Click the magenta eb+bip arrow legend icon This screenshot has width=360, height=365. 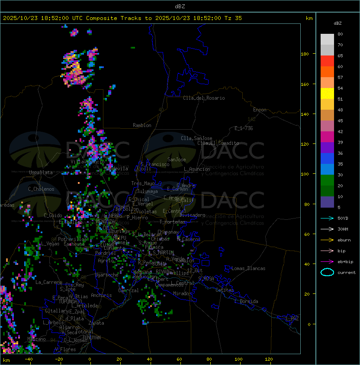327,262
